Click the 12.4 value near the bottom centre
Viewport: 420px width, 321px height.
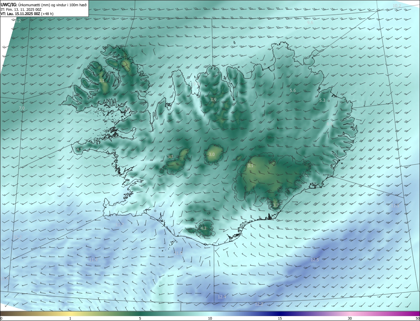[x=222, y=297]
